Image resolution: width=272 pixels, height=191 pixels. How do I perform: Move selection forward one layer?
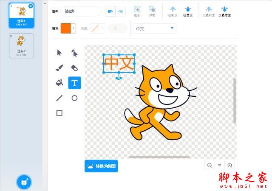[x=173, y=11]
